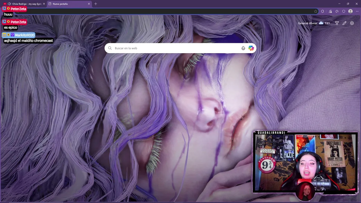
Task: Close the Nueva pestaña tab
Action: pyautogui.click(x=89, y=4)
